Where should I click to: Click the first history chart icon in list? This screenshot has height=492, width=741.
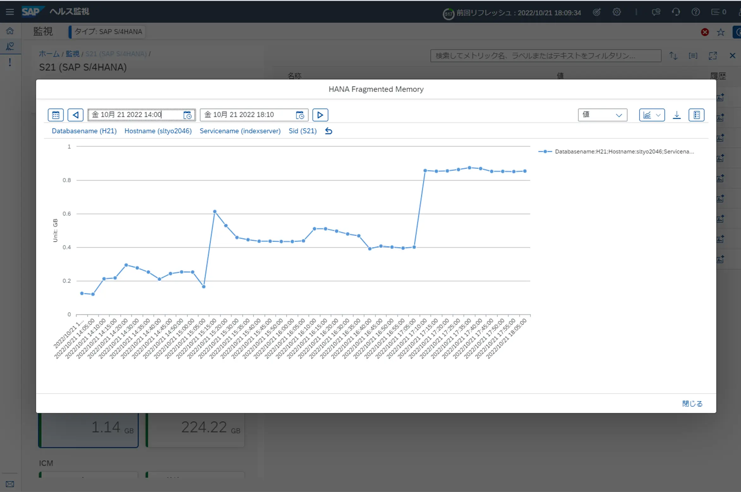click(720, 97)
